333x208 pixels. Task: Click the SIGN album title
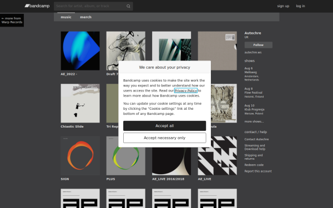click(65, 179)
